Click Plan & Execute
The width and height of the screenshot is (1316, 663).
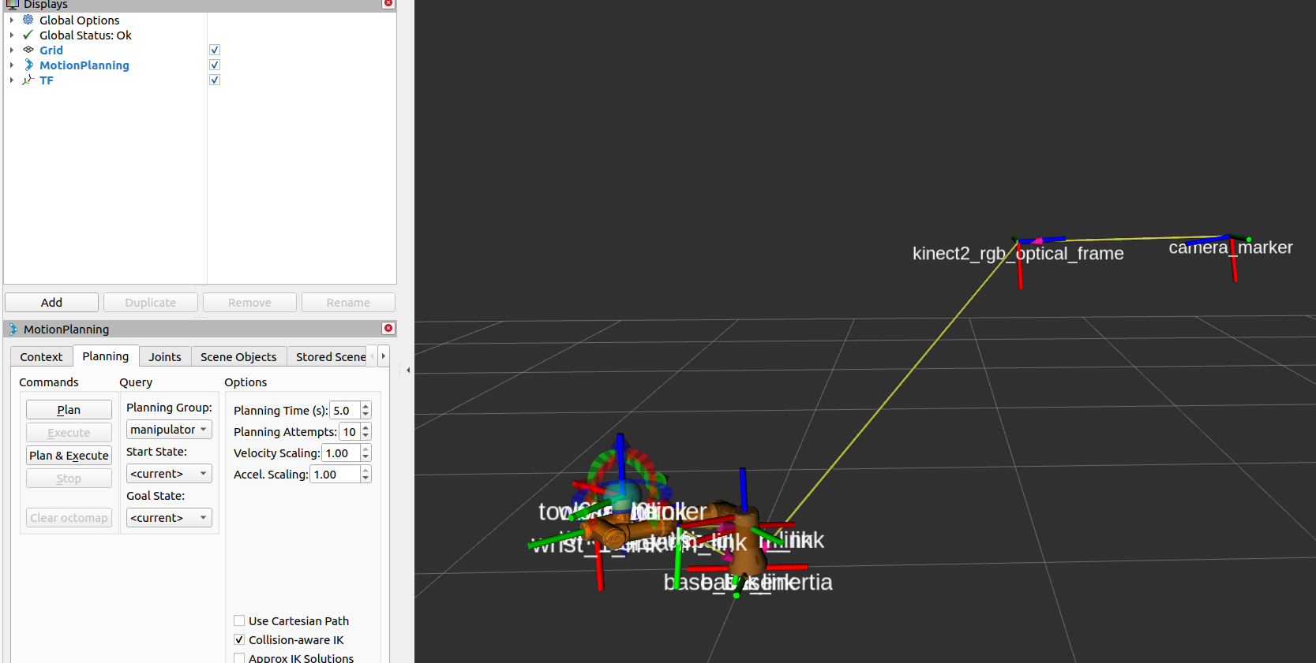click(x=69, y=456)
